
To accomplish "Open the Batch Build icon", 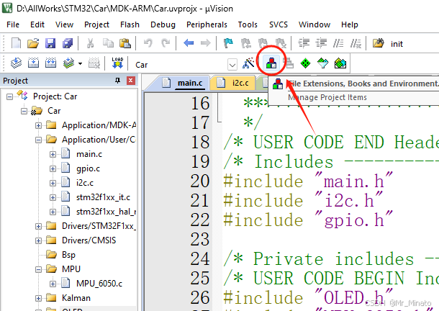I will [x=68, y=63].
